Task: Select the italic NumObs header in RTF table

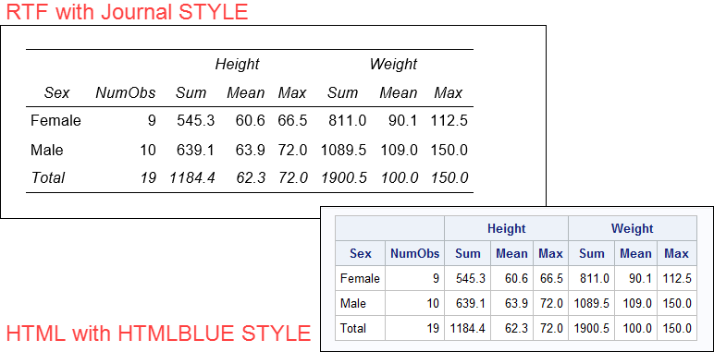Action: point(125,92)
